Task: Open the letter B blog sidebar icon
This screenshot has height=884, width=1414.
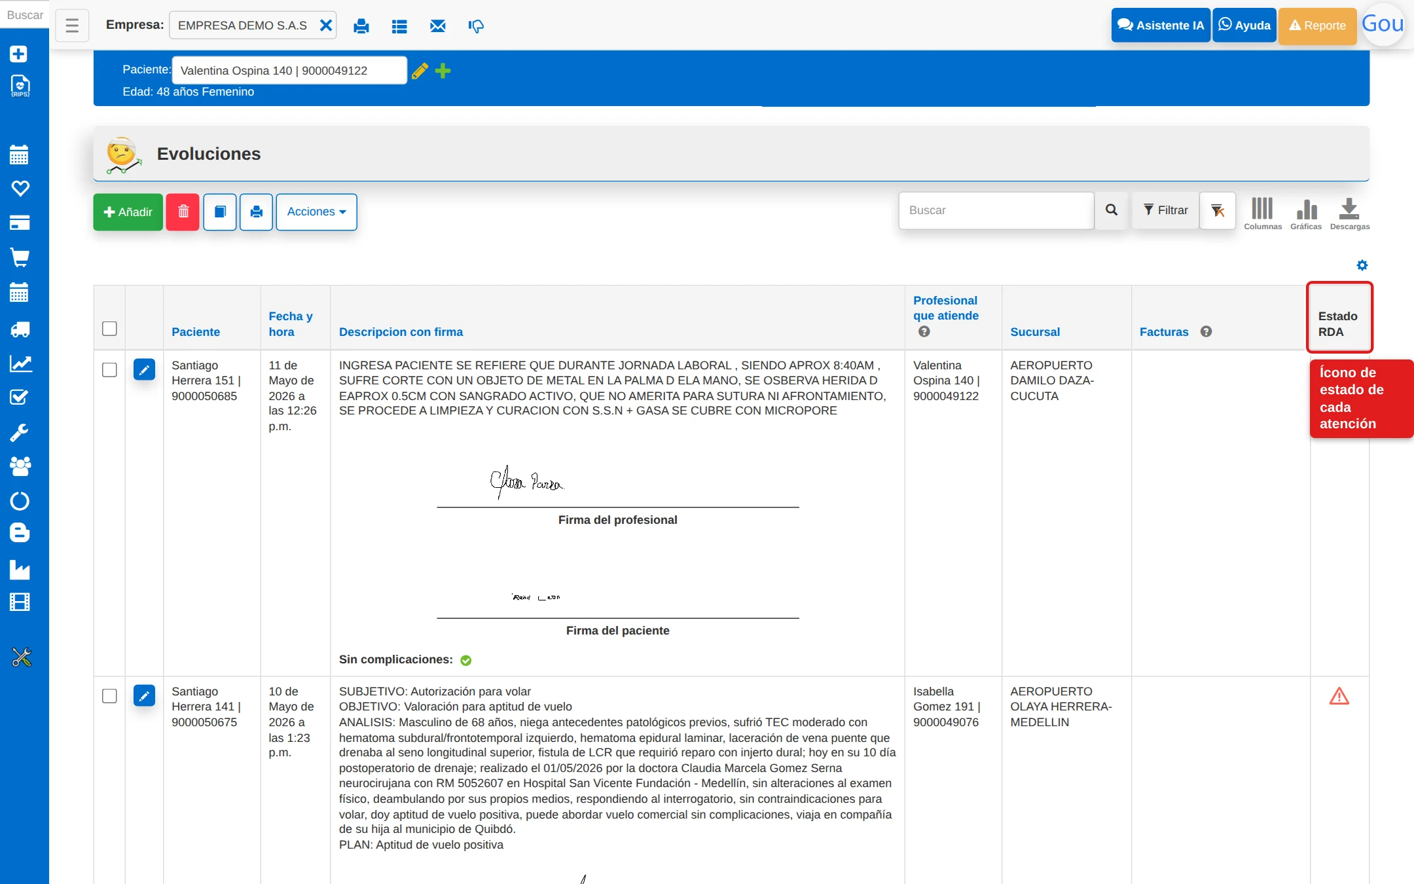Action: point(20,532)
